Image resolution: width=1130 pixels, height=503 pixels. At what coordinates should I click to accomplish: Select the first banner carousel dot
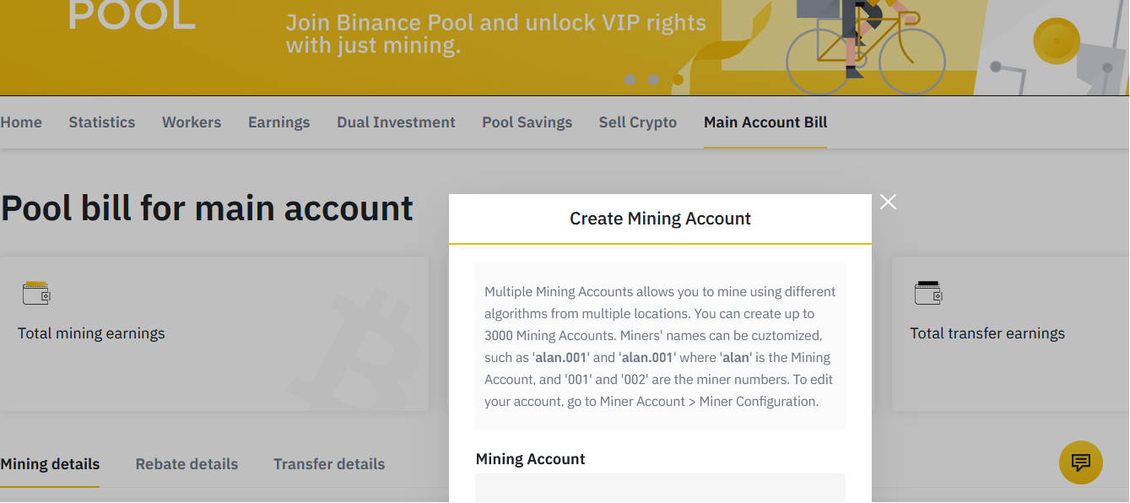tap(630, 79)
